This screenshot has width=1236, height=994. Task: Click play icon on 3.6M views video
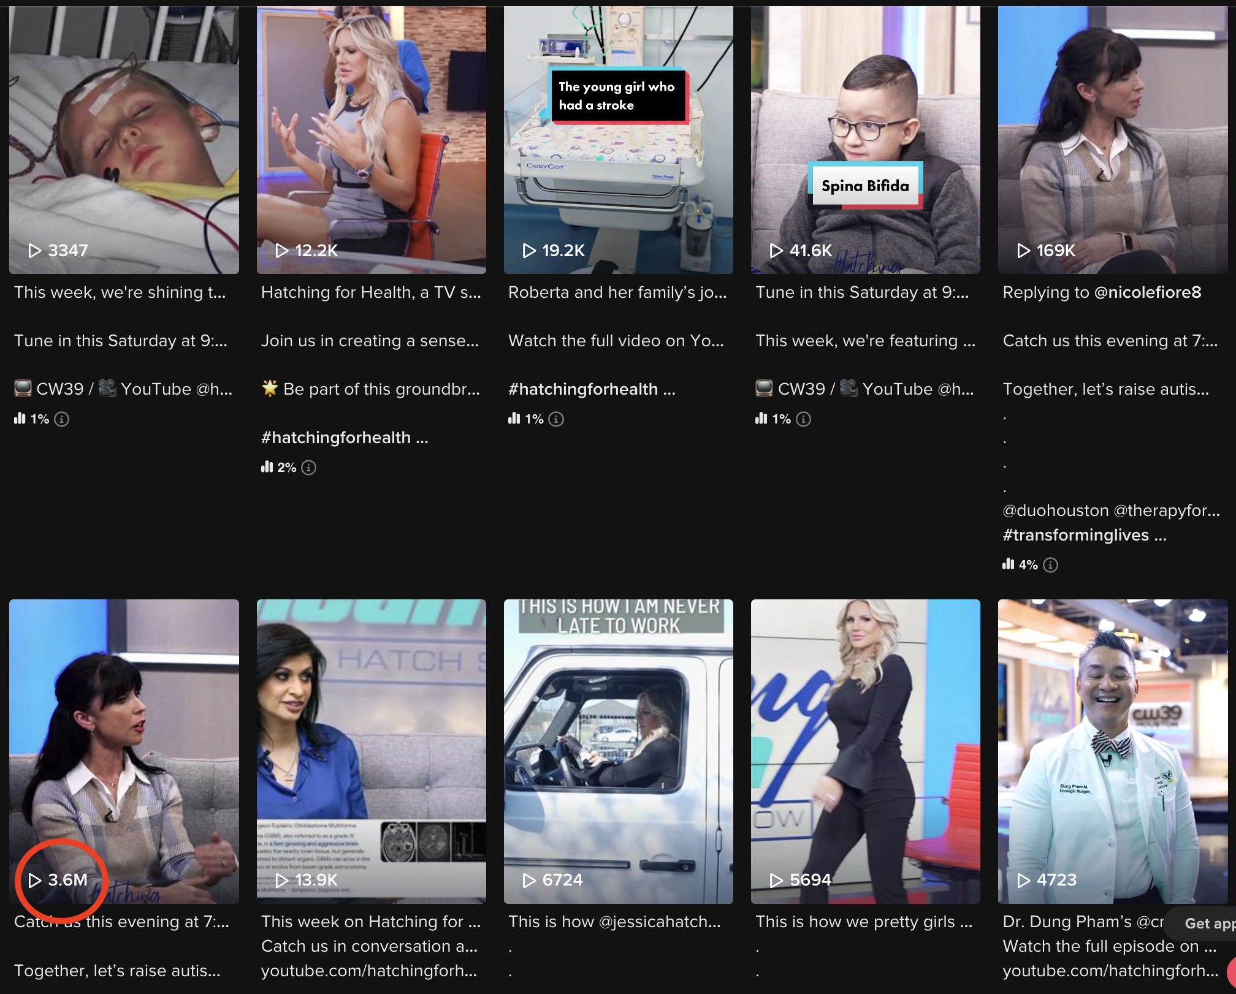[35, 880]
